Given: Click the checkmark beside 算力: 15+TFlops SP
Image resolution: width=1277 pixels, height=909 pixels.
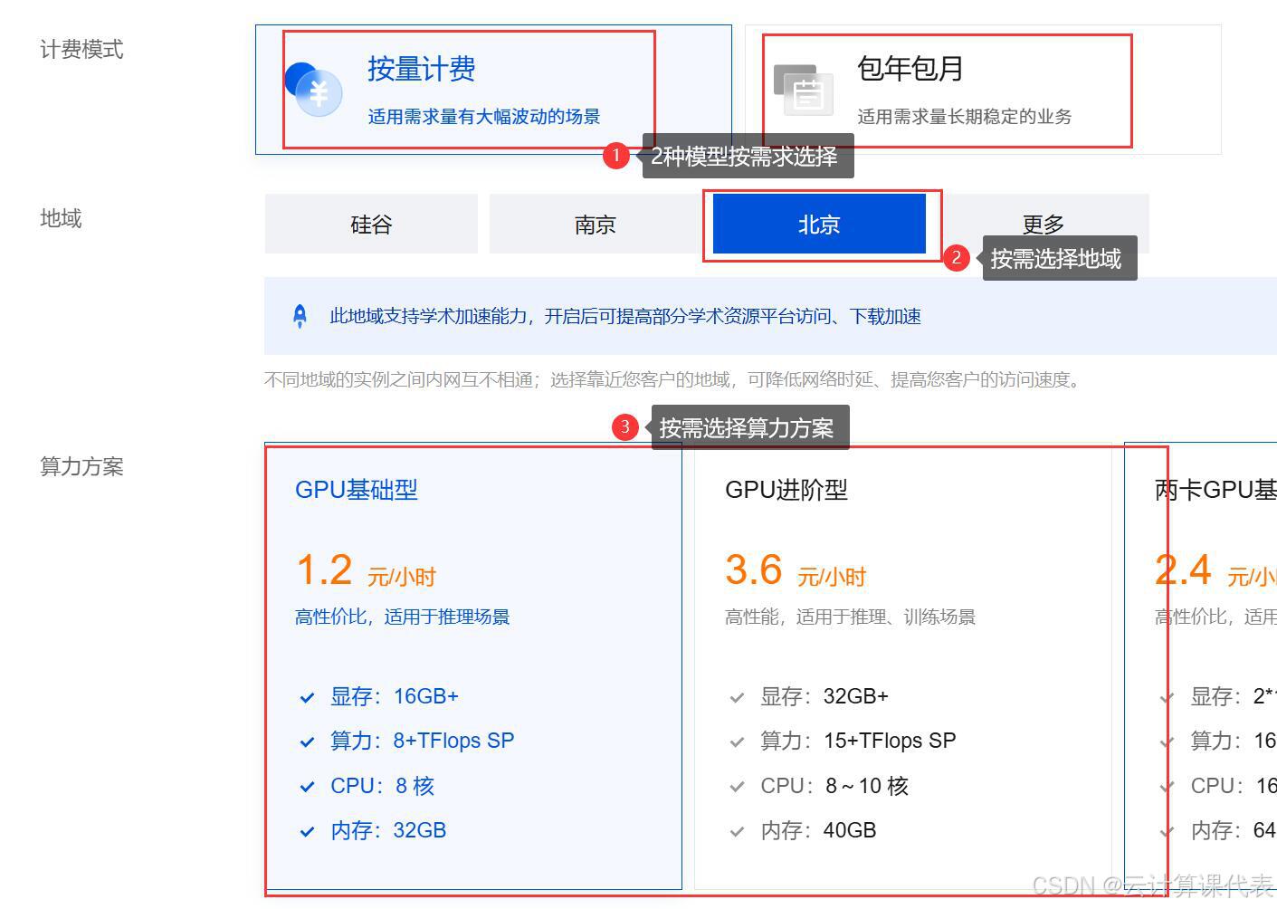Looking at the screenshot, I should [738, 741].
